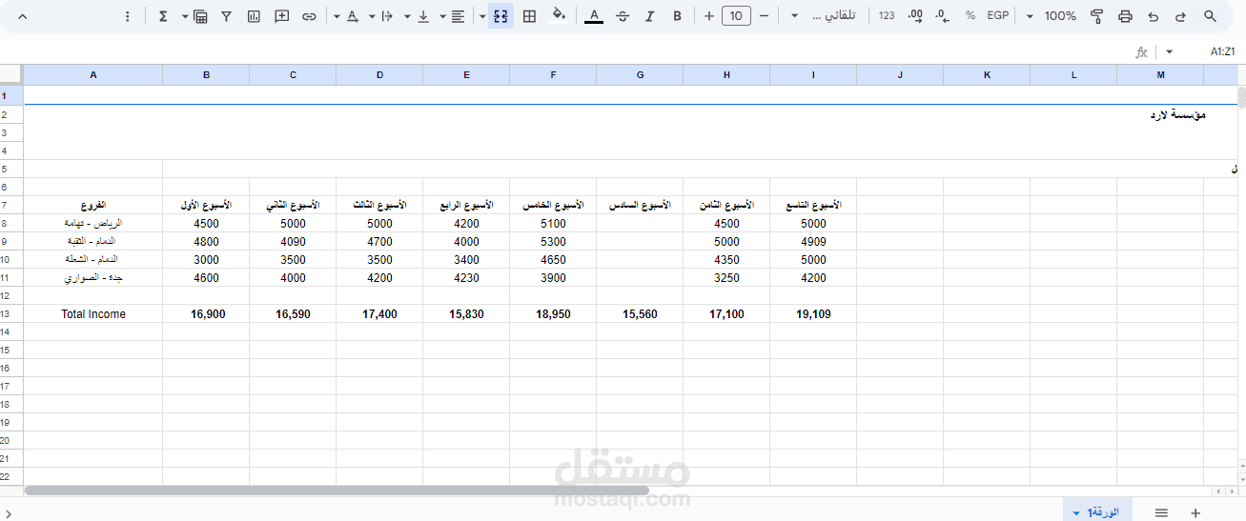
Task: Click the fx formula bar icon
Action: click(x=1141, y=52)
